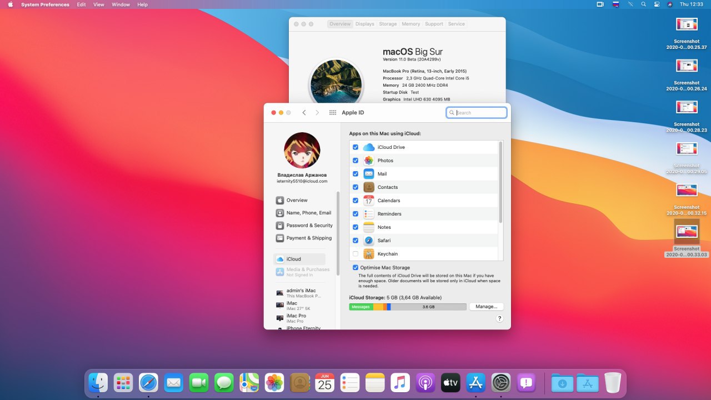The image size is (711, 400).
Task: Open Downloads folder stack in dock
Action: pyautogui.click(x=562, y=382)
